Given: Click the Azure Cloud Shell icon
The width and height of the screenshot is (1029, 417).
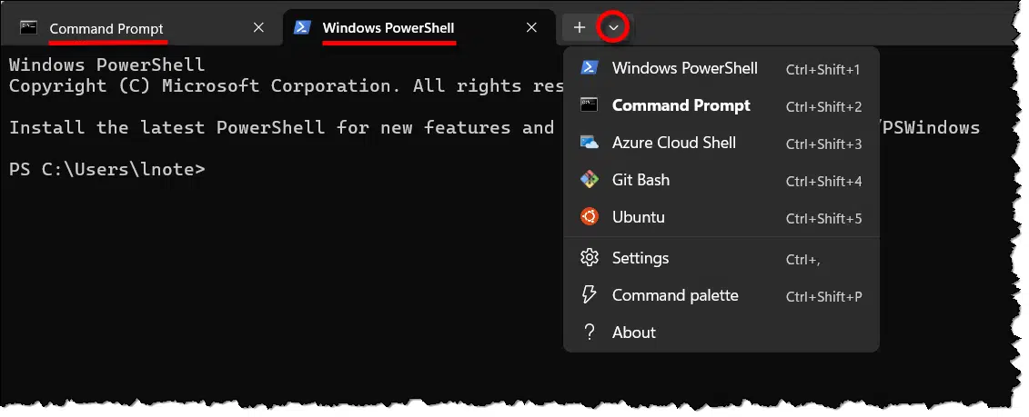Looking at the screenshot, I should pyautogui.click(x=590, y=143).
